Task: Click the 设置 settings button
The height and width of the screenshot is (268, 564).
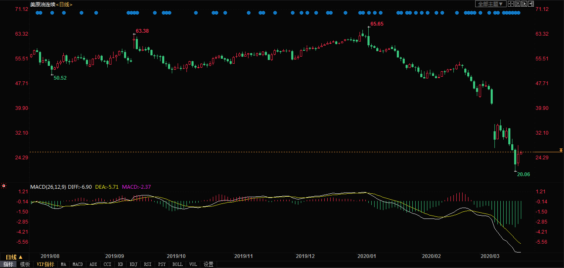Action: (208, 264)
